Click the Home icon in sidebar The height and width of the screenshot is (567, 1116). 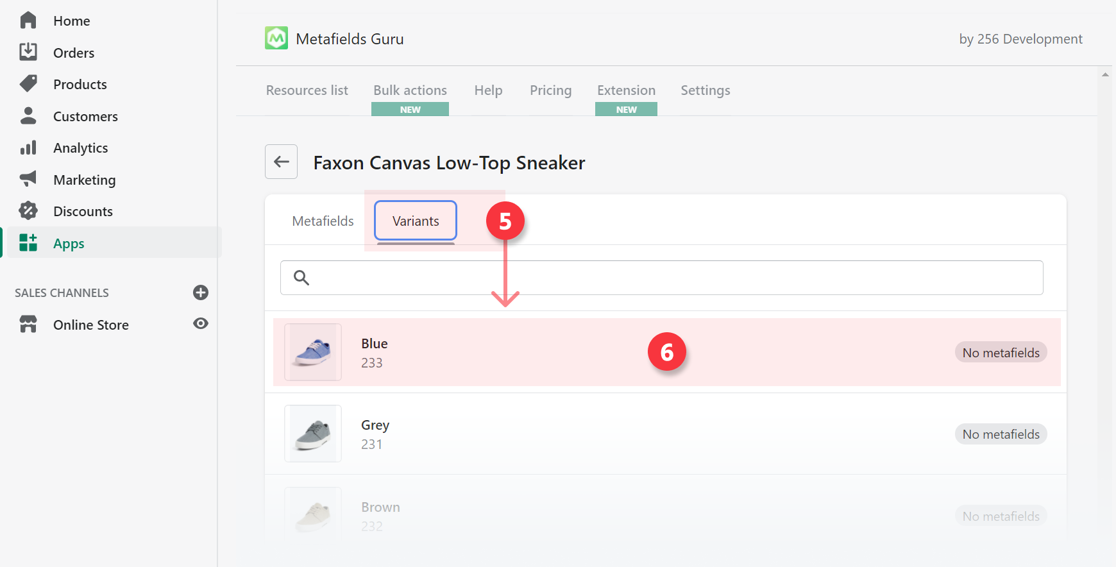28,21
